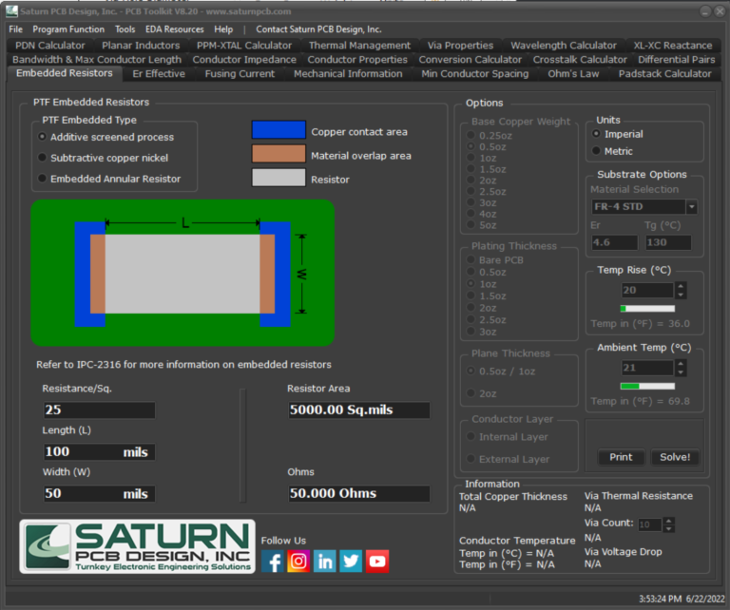Adjust the Temp Rise slider bar
The image size is (730, 610).
click(x=647, y=309)
